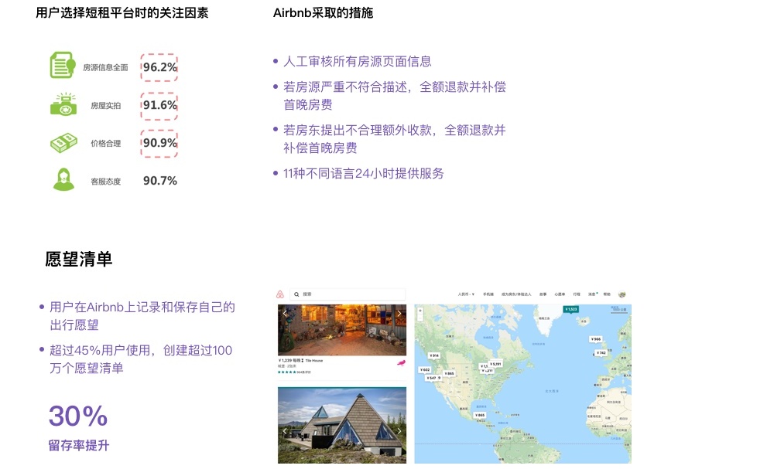Click the pink wishlist bird icon on Tile House
The image size is (774, 469).
pyautogui.click(x=401, y=363)
